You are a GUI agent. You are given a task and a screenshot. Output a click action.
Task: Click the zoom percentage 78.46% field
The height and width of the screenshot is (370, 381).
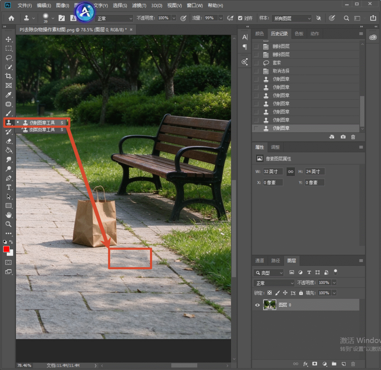pyautogui.click(x=24, y=366)
